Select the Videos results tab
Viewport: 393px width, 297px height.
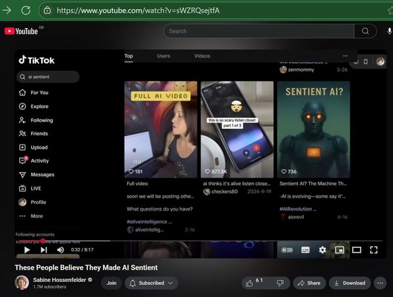coord(202,56)
